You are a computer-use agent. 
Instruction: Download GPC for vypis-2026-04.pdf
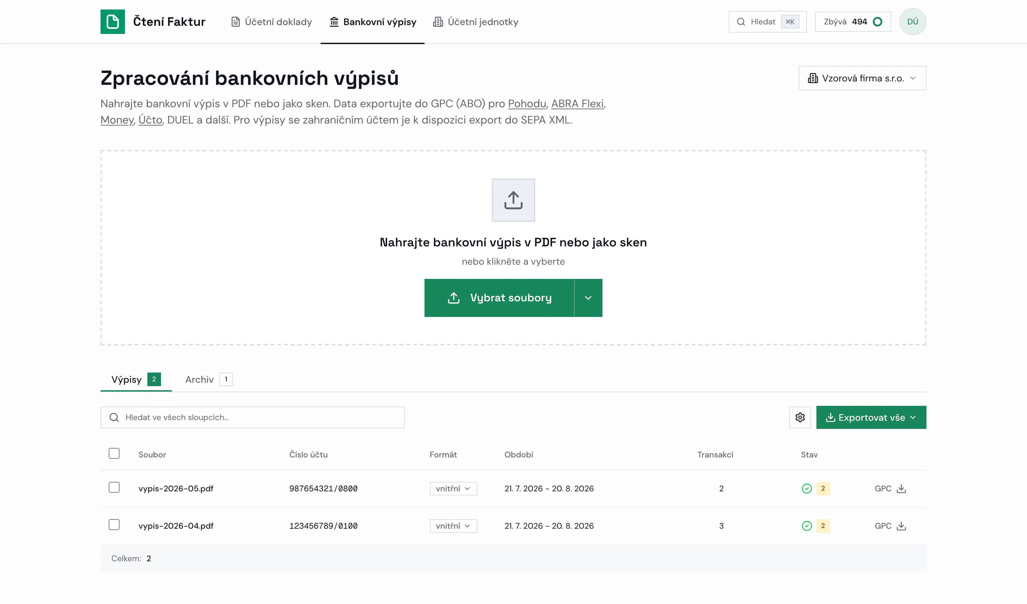coord(890,526)
